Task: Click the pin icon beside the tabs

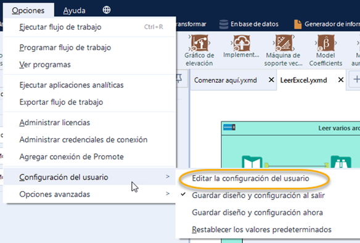Action: (179, 79)
